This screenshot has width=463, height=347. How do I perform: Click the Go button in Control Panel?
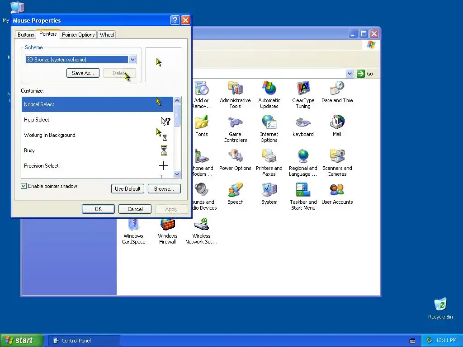pyautogui.click(x=365, y=74)
